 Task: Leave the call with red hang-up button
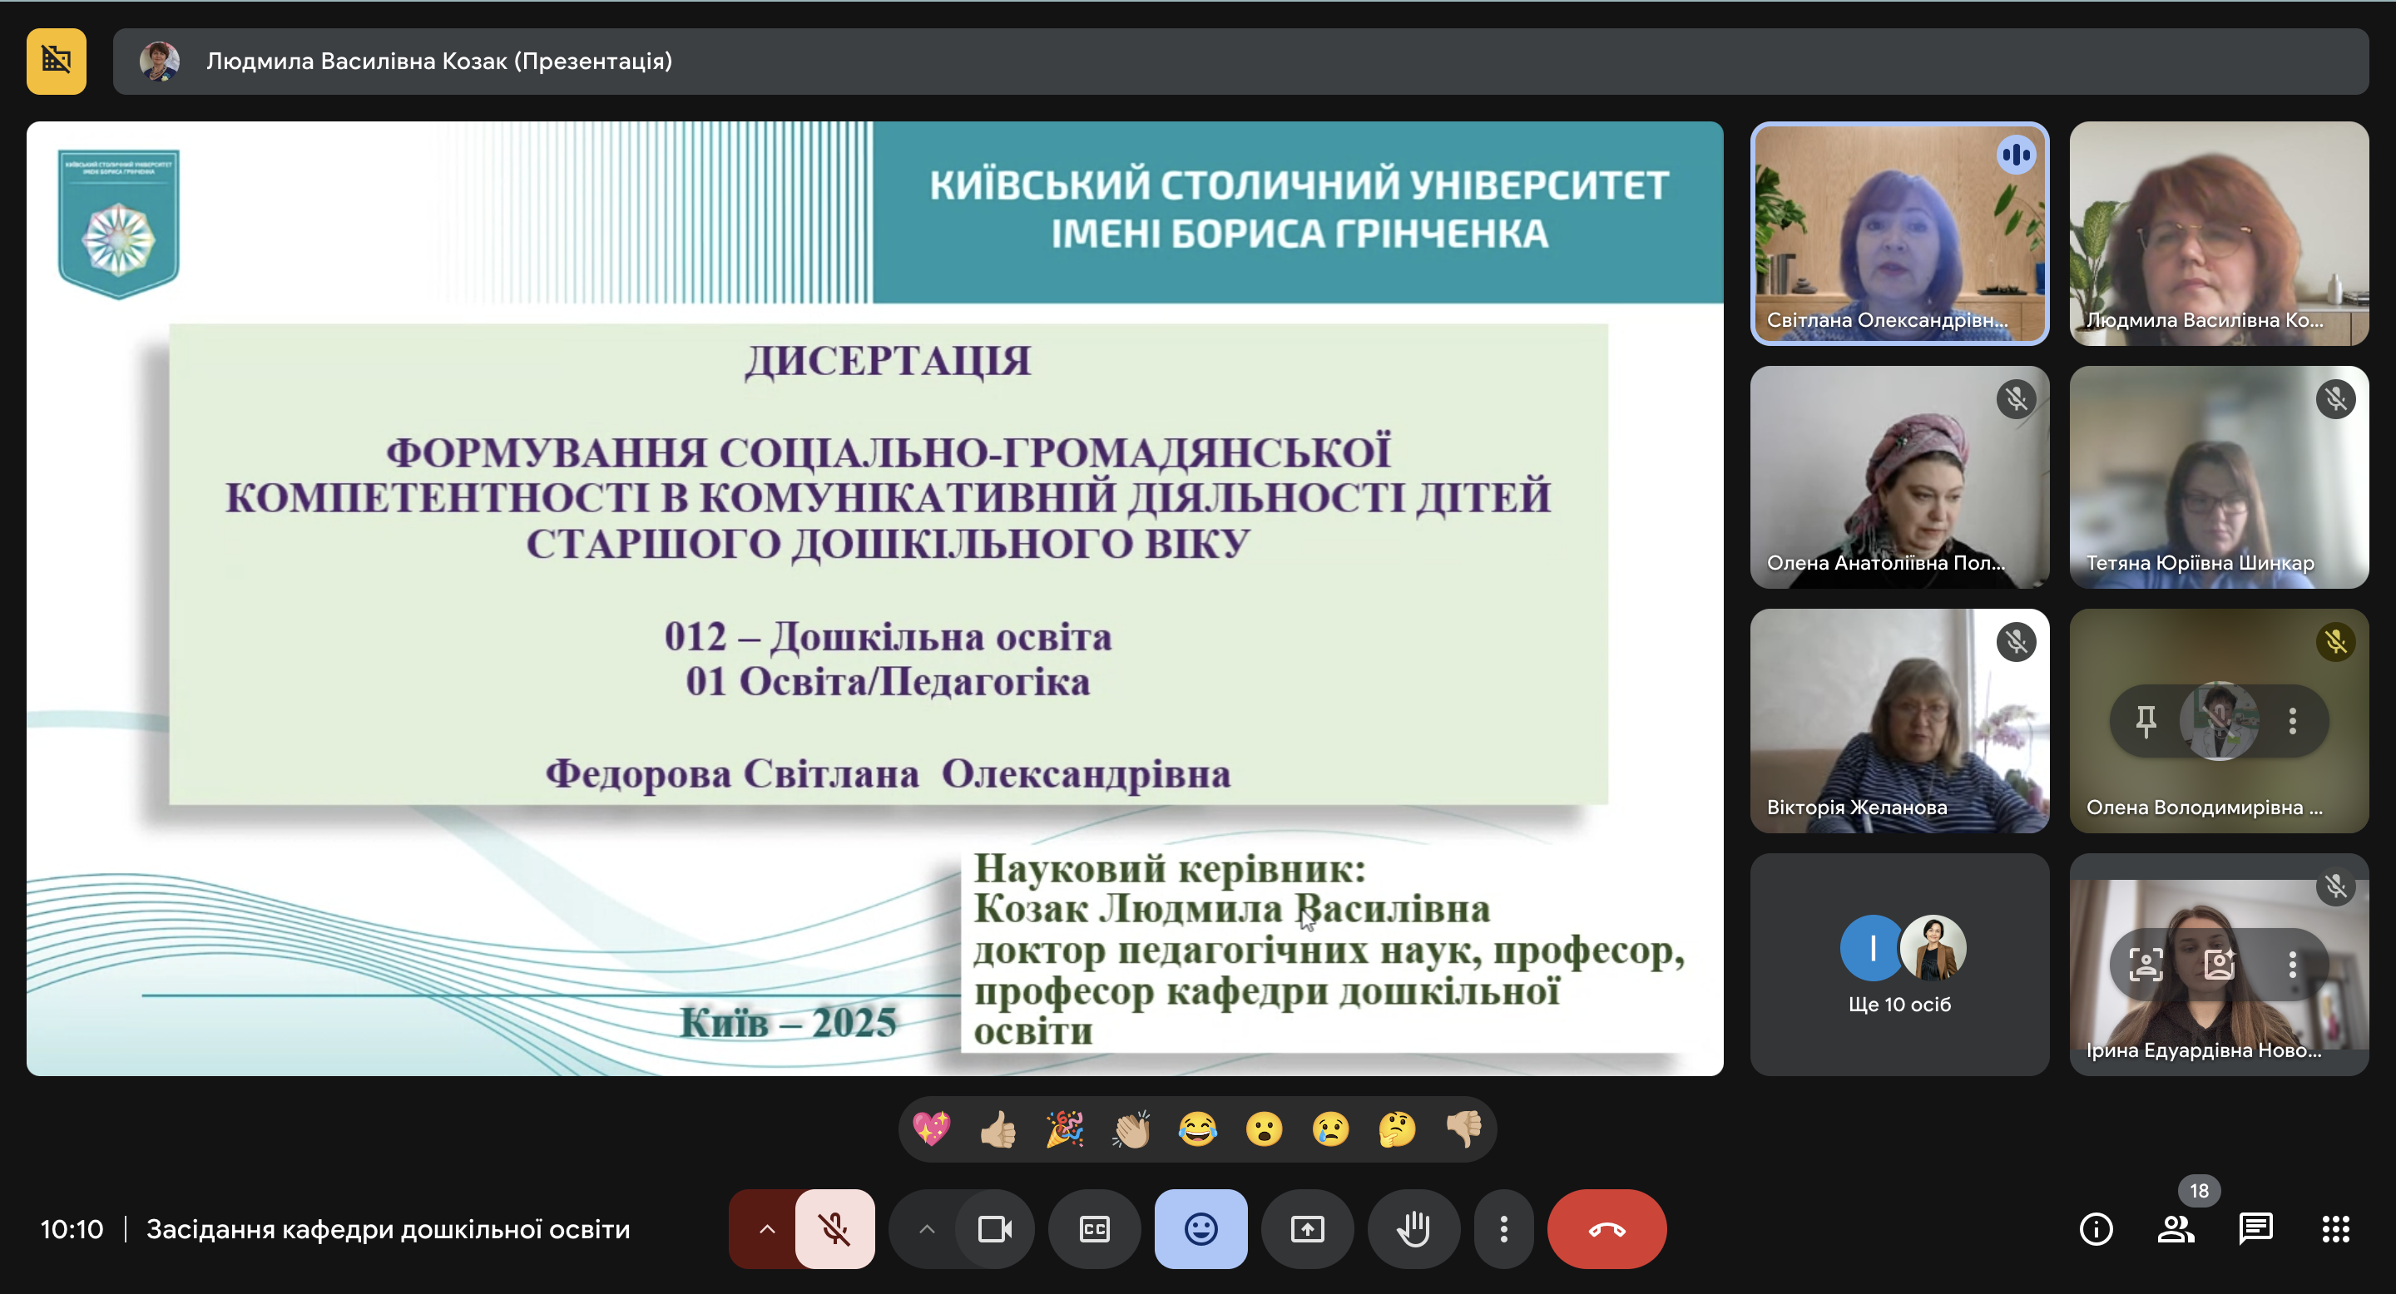1606,1229
